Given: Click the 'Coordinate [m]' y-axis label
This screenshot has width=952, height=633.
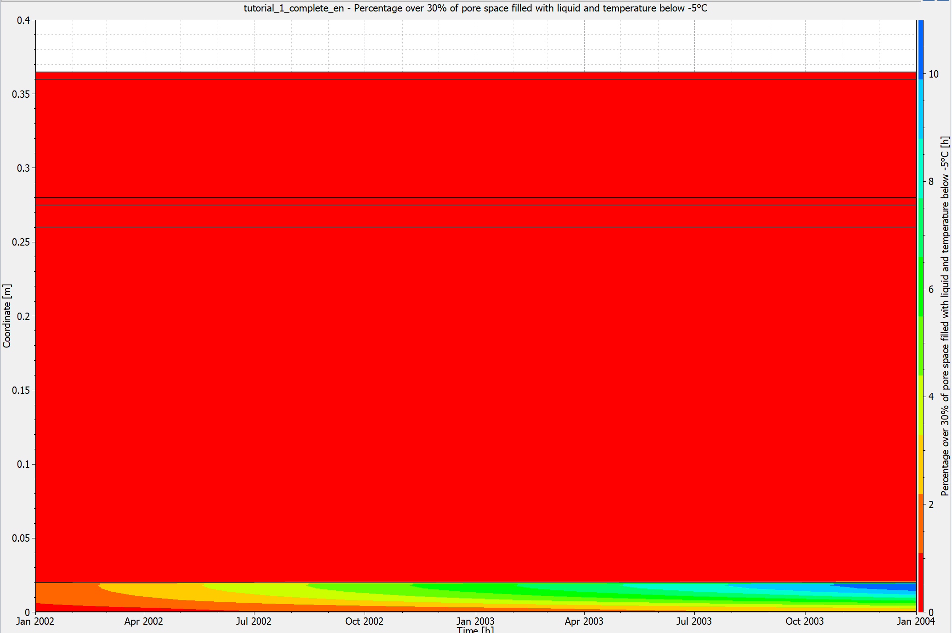Looking at the screenshot, I should coord(6,316).
